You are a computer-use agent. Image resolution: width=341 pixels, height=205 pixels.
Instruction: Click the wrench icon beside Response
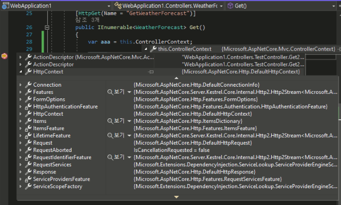point(28,172)
